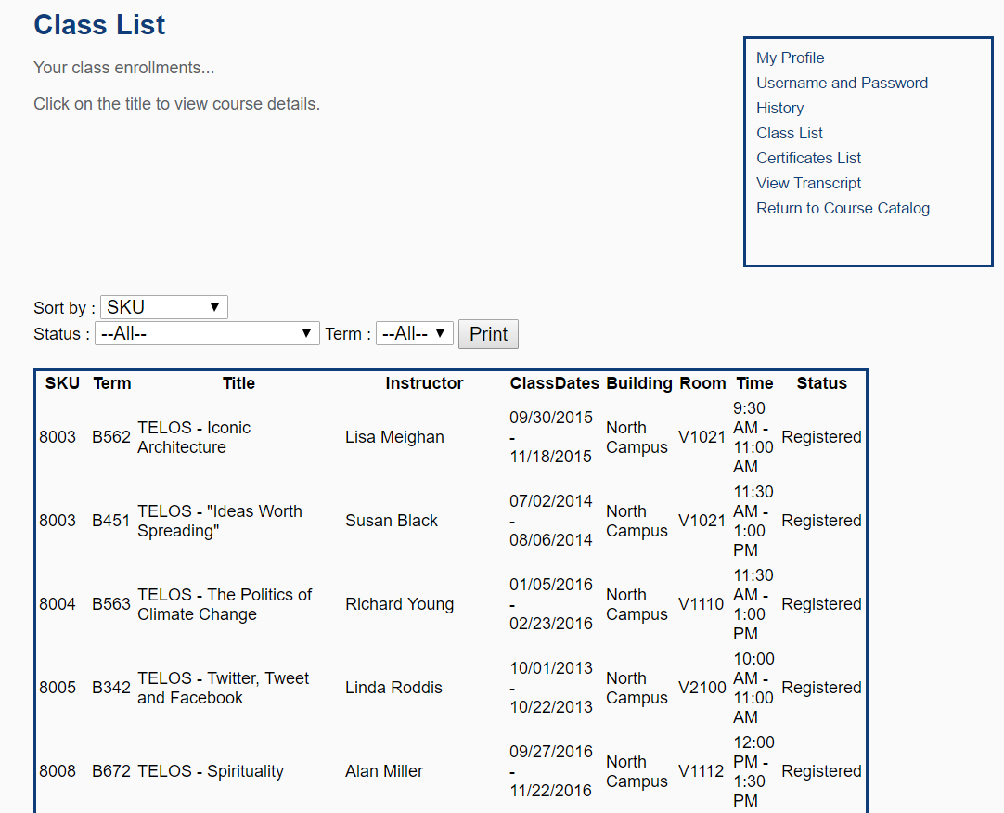Click the ClassDates column header

click(555, 383)
